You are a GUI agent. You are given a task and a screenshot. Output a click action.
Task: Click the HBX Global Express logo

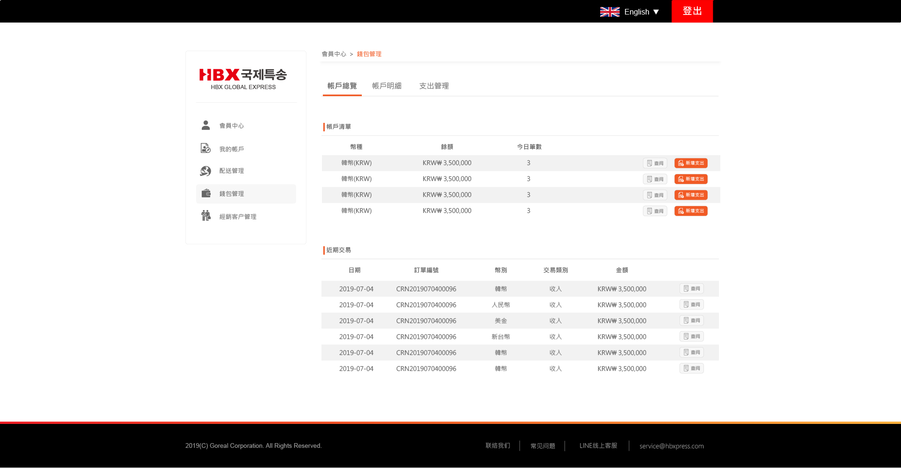pos(243,78)
